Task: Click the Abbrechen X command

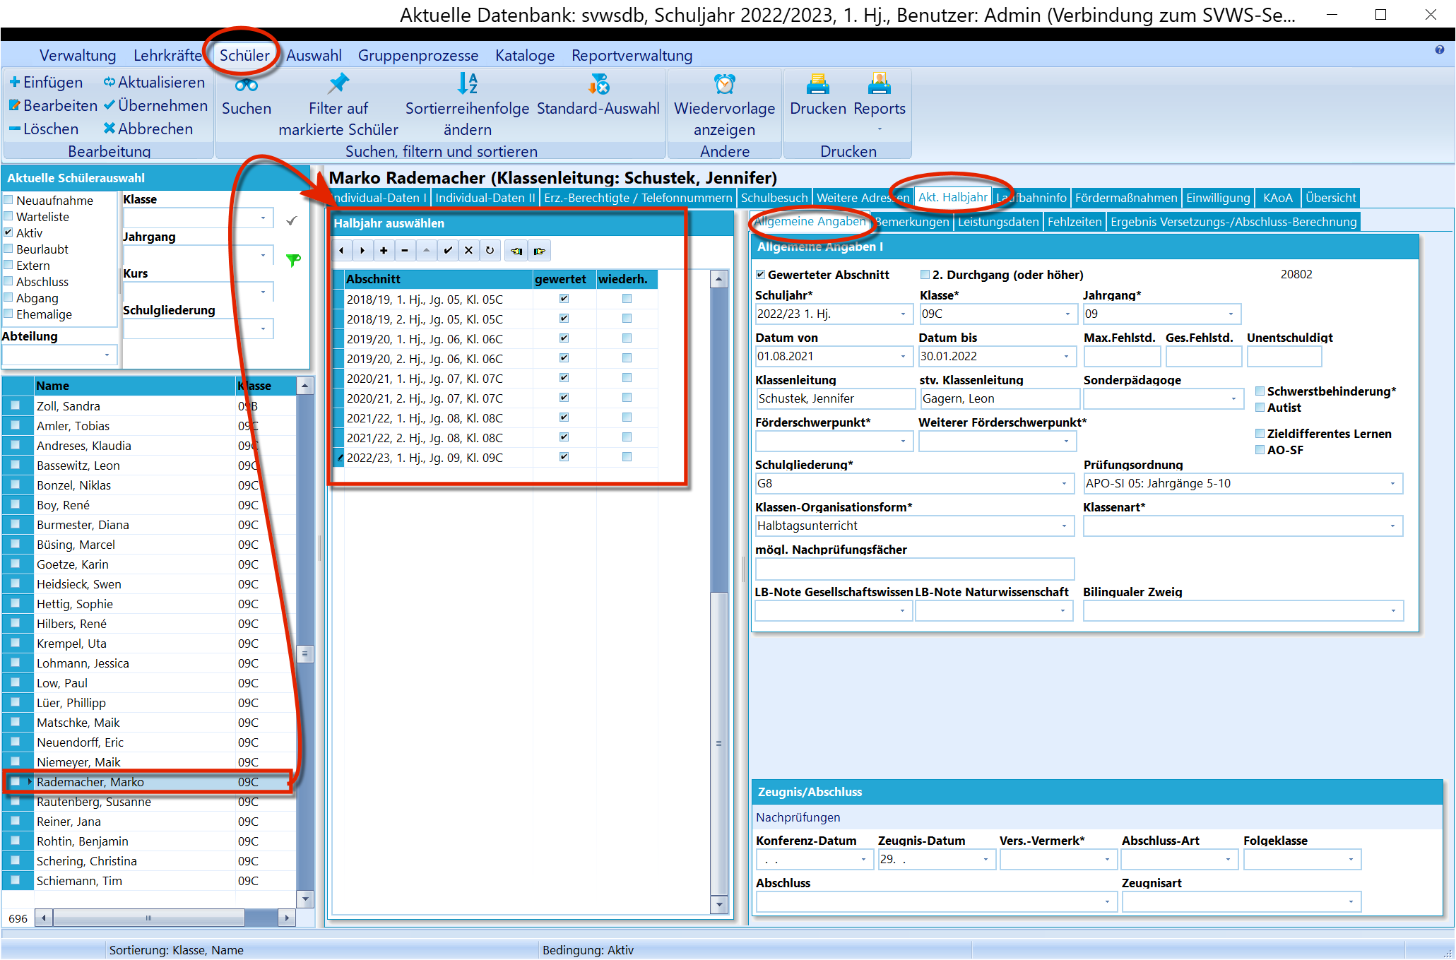Action: (x=148, y=129)
